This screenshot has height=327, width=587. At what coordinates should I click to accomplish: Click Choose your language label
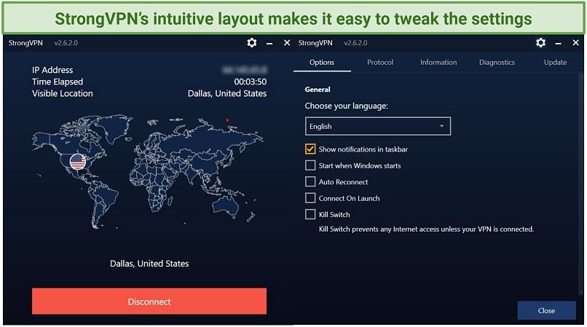click(x=346, y=106)
